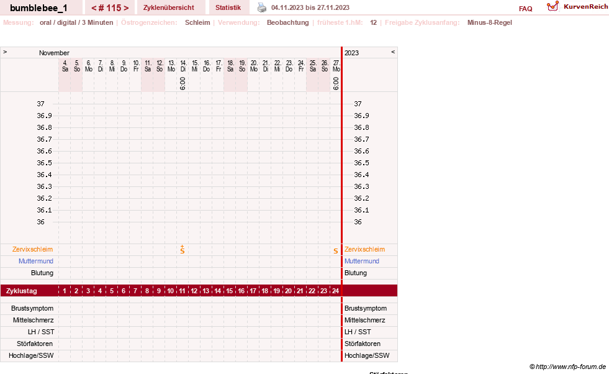The image size is (609, 374).
Task: Click the left 37 temperature axis label
Action: 41,104
